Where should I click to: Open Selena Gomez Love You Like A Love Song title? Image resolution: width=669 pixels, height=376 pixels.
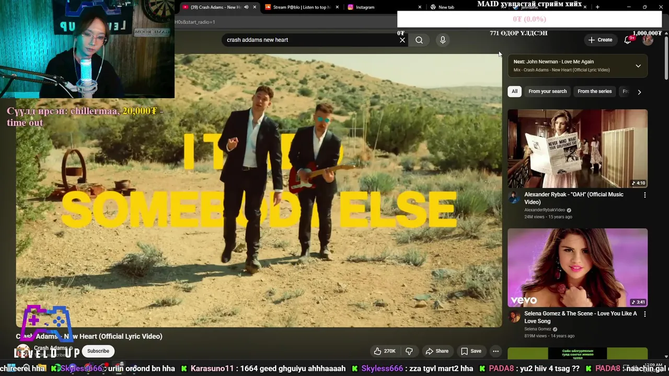coord(580,317)
